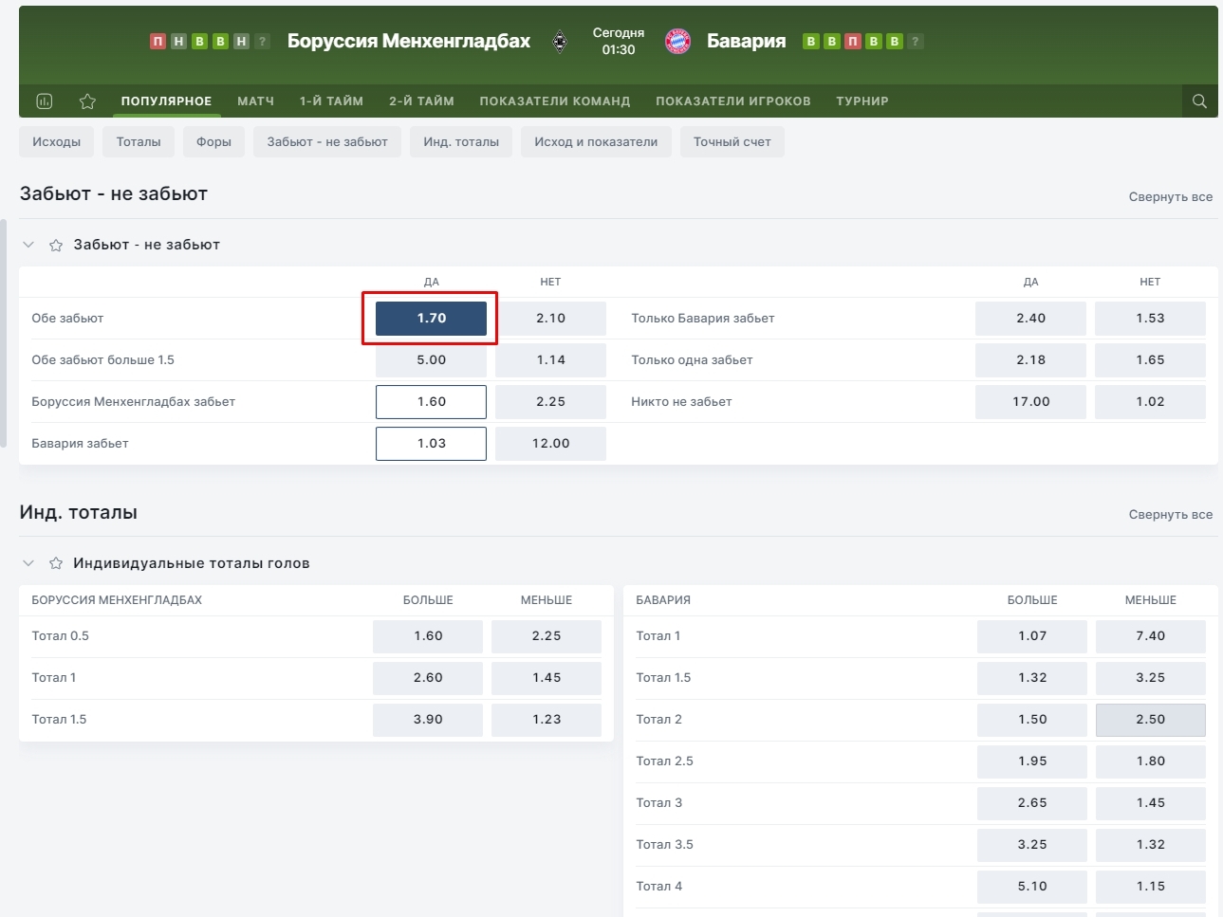Filter by 'Инд. тоталы' chip
The width and height of the screenshot is (1223, 917).
(461, 142)
